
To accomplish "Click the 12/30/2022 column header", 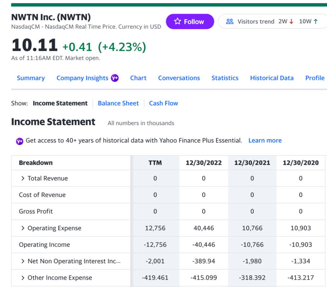I will click(x=203, y=163).
